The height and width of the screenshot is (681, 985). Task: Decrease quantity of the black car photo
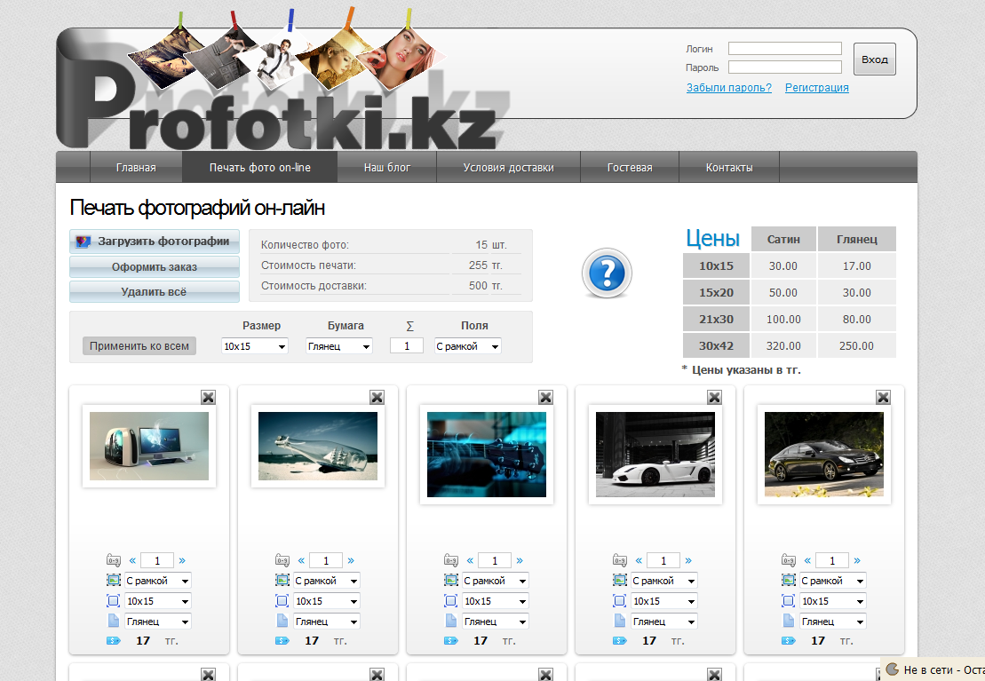(807, 560)
